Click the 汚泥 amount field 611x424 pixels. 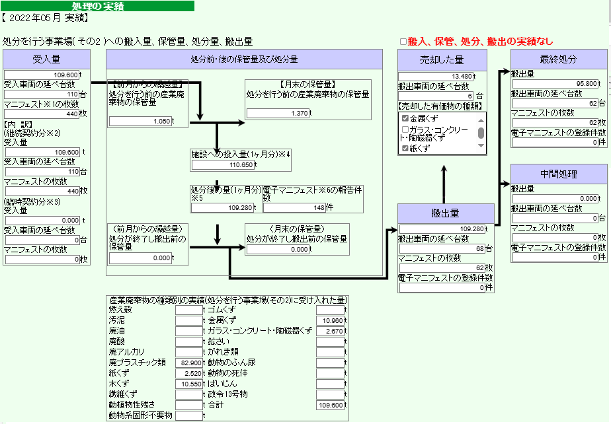189,320
